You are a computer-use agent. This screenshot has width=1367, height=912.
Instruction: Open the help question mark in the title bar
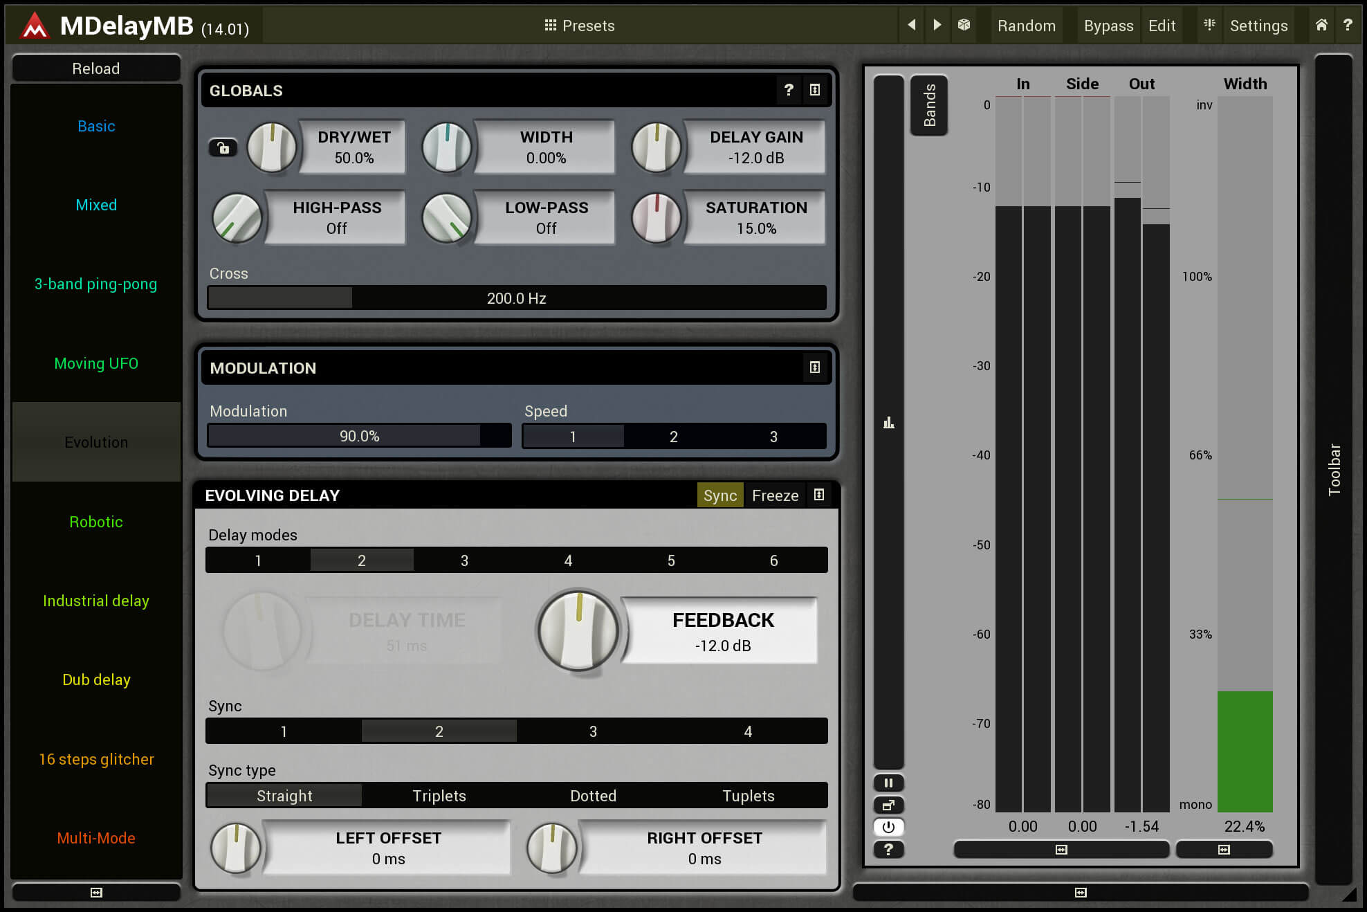1348,25
